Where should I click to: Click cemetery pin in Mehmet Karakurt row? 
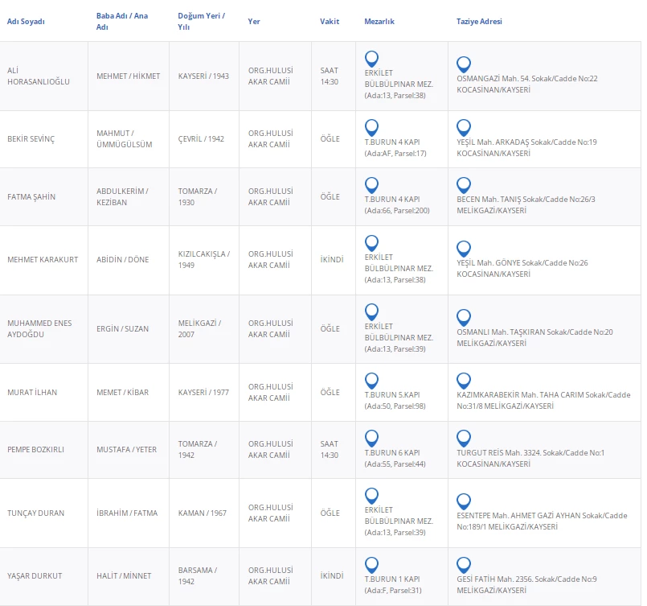click(x=371, y=243)
